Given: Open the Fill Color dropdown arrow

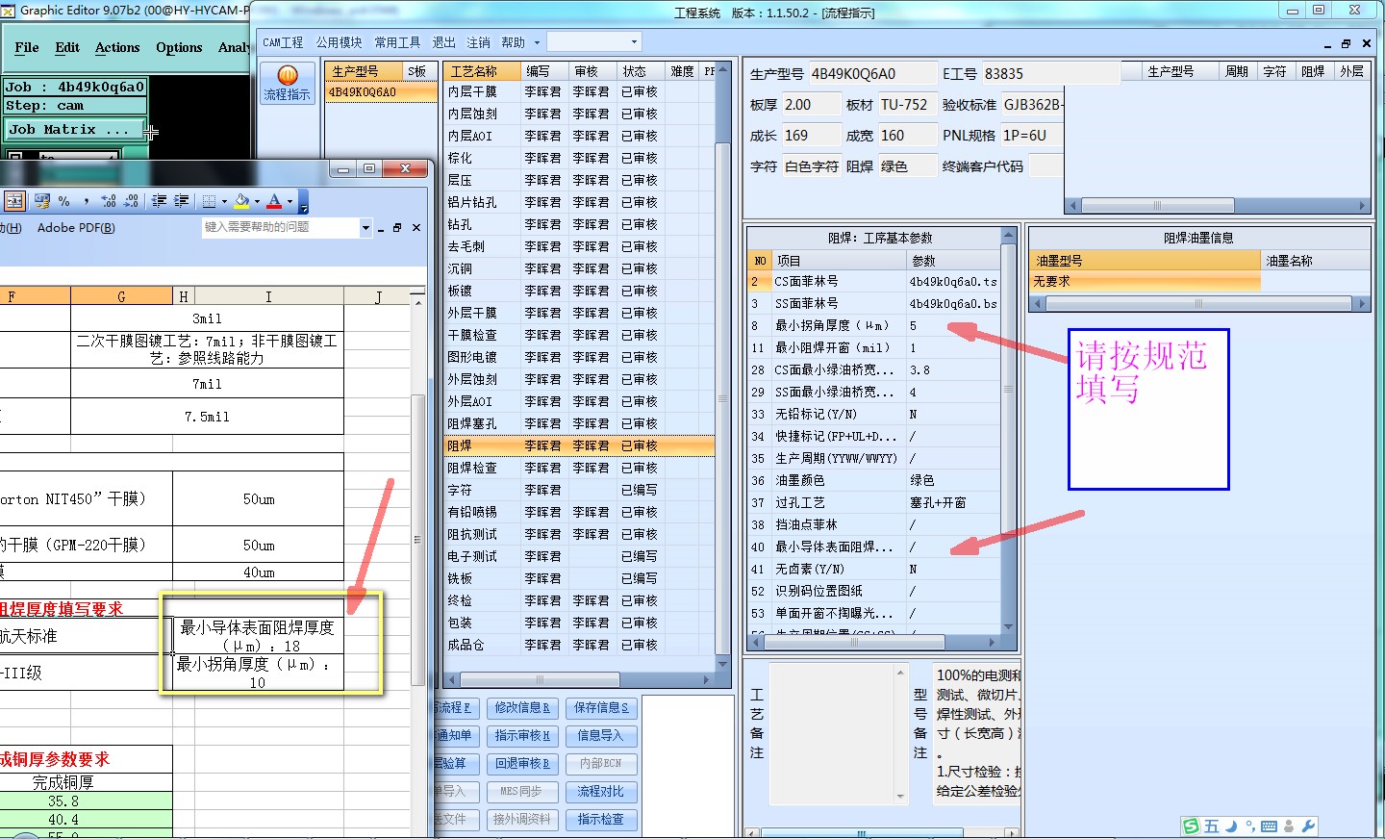Looking at the screenshot, I should (257, 202).
